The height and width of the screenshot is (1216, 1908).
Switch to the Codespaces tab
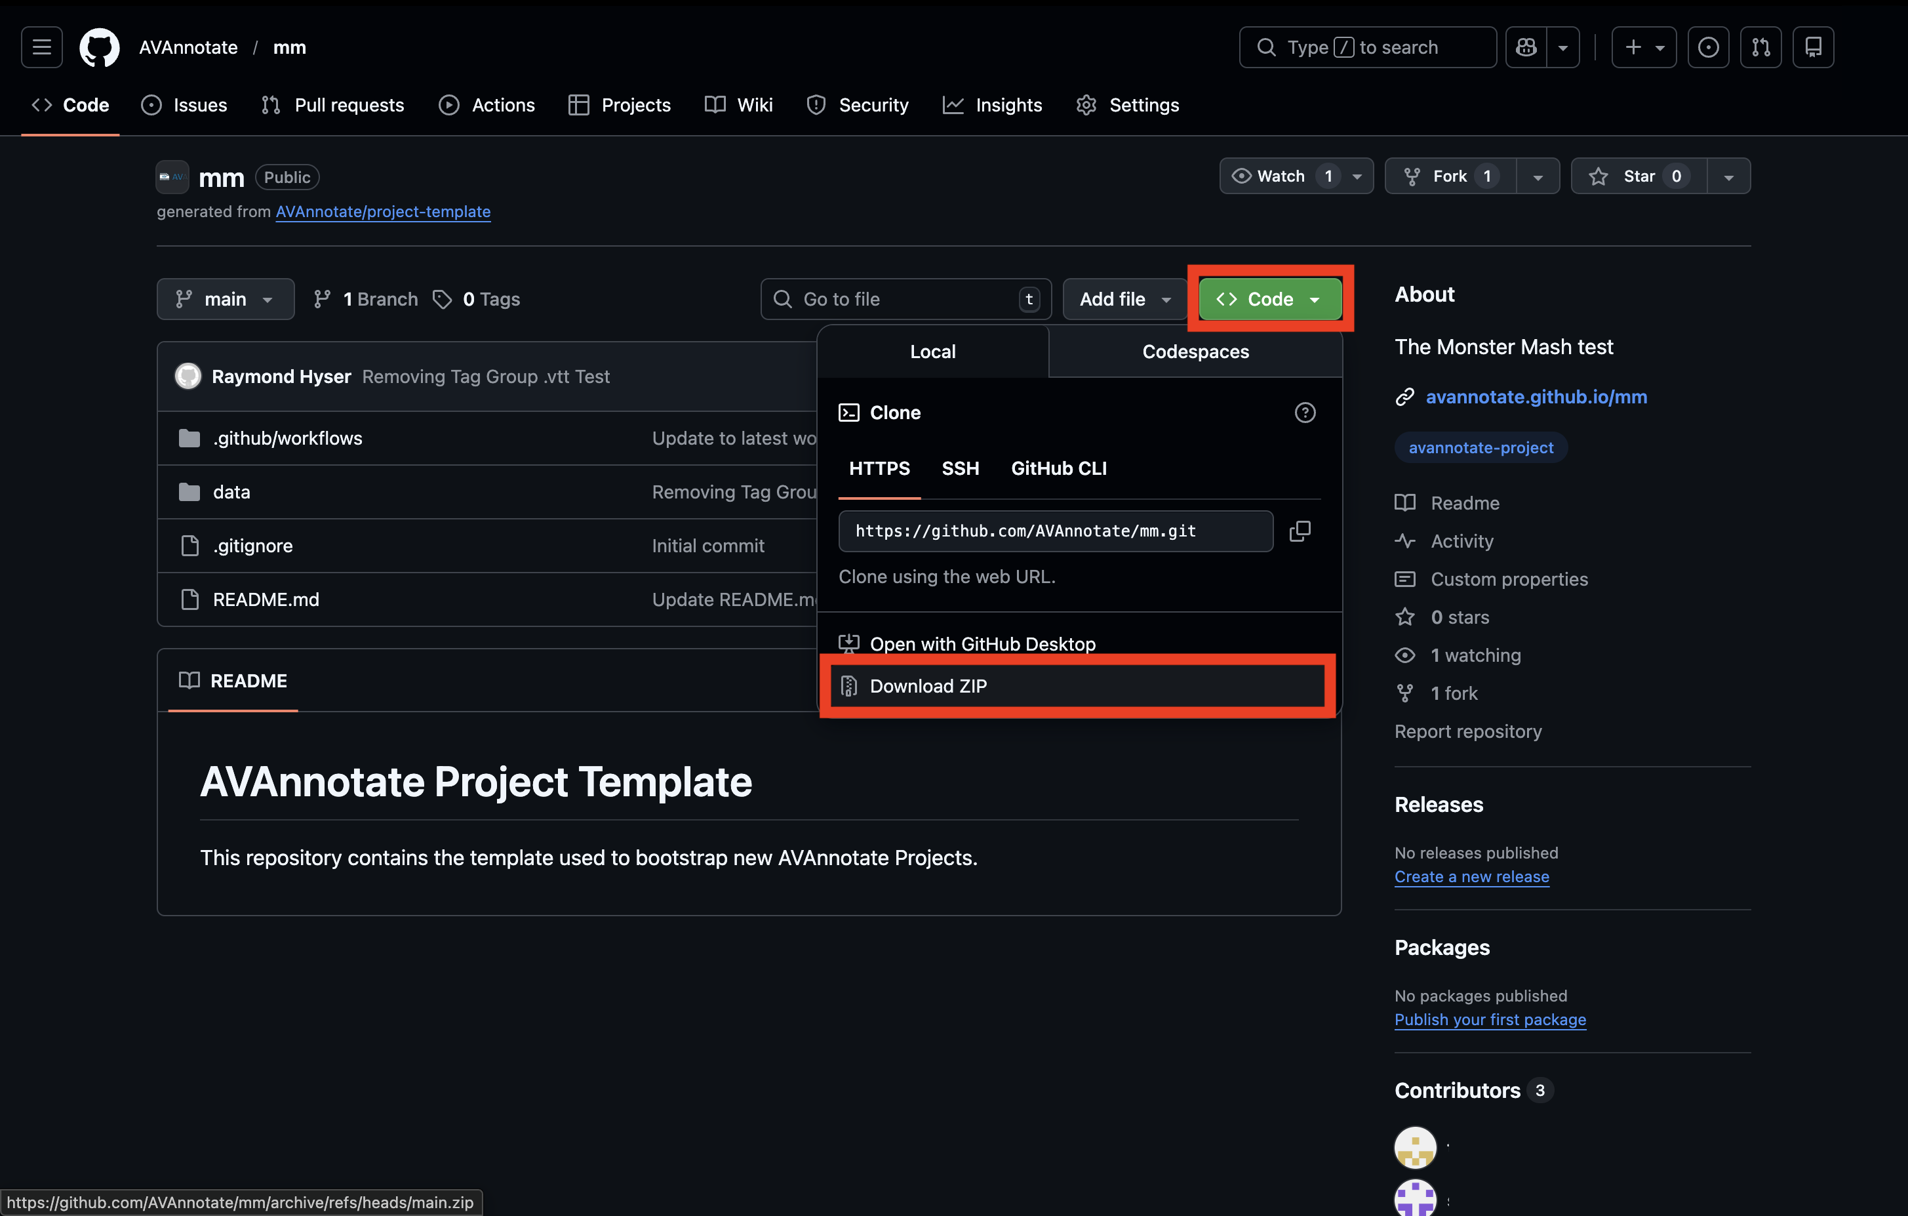pos(1195,352)
